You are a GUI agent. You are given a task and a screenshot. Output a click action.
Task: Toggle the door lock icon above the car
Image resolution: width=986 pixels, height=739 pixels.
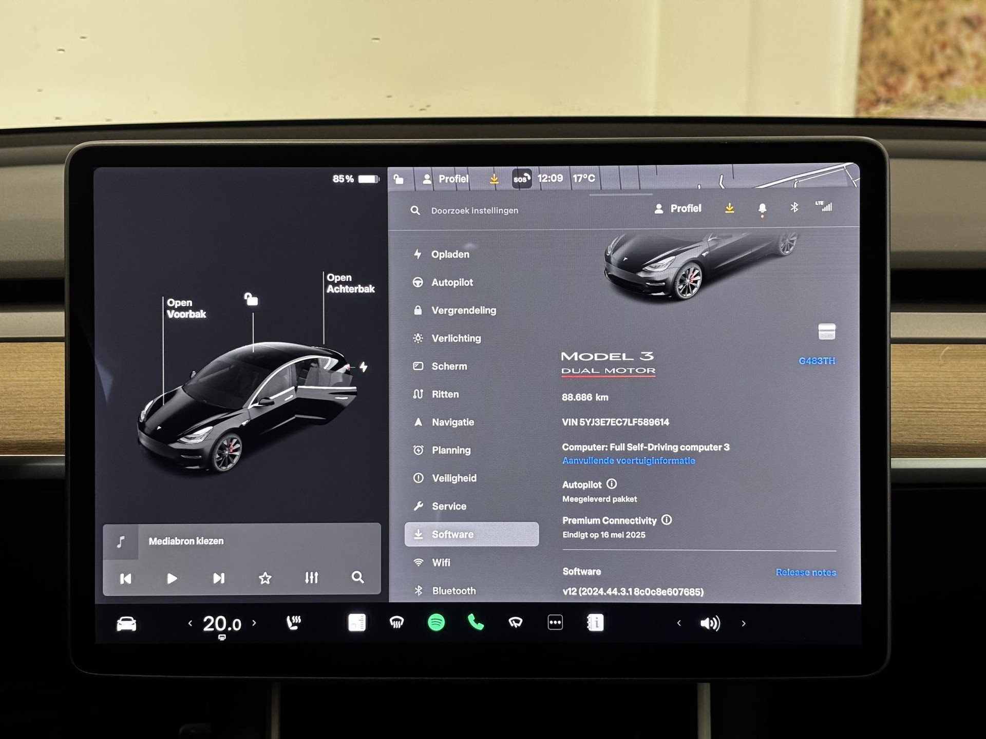[251, 299]
